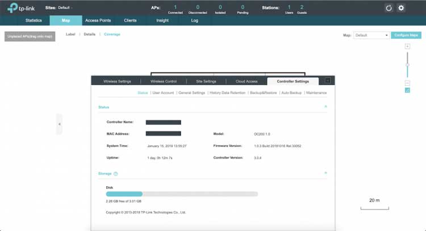Viewport: 426px width, 231px height.
Task: Click the Storage help question mark icon
Action: click(x=116, y=174)
